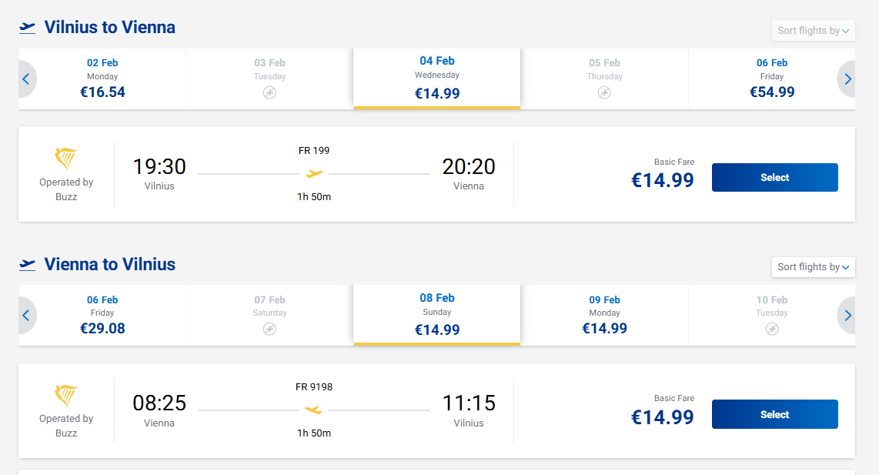
Task: Click yellow plane icon on FR 9198 route line
Action: point(313,410)
